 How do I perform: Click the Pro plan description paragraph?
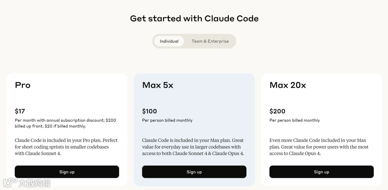click(x=66, y=147)
